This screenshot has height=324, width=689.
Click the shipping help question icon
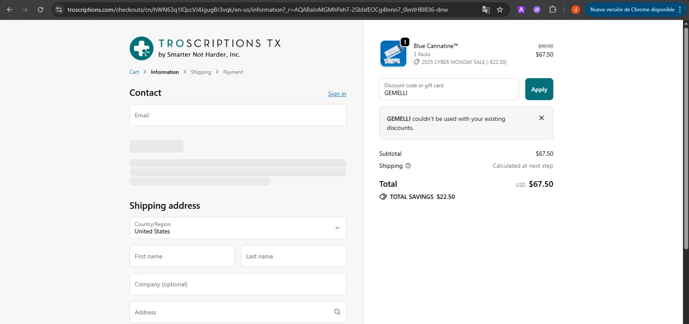pyautogui.click(x=408, y=166)
